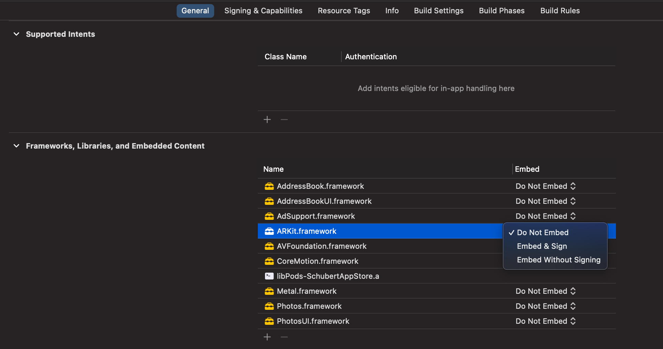Click the Name column header
The image size is (663, 349).
273,169
